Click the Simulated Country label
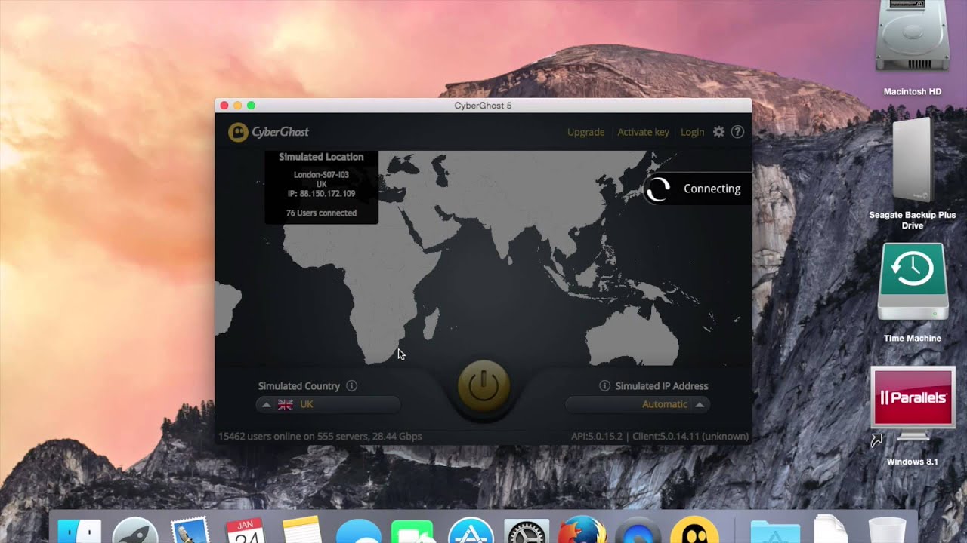 pyautogui.click(x=299, y=386)
